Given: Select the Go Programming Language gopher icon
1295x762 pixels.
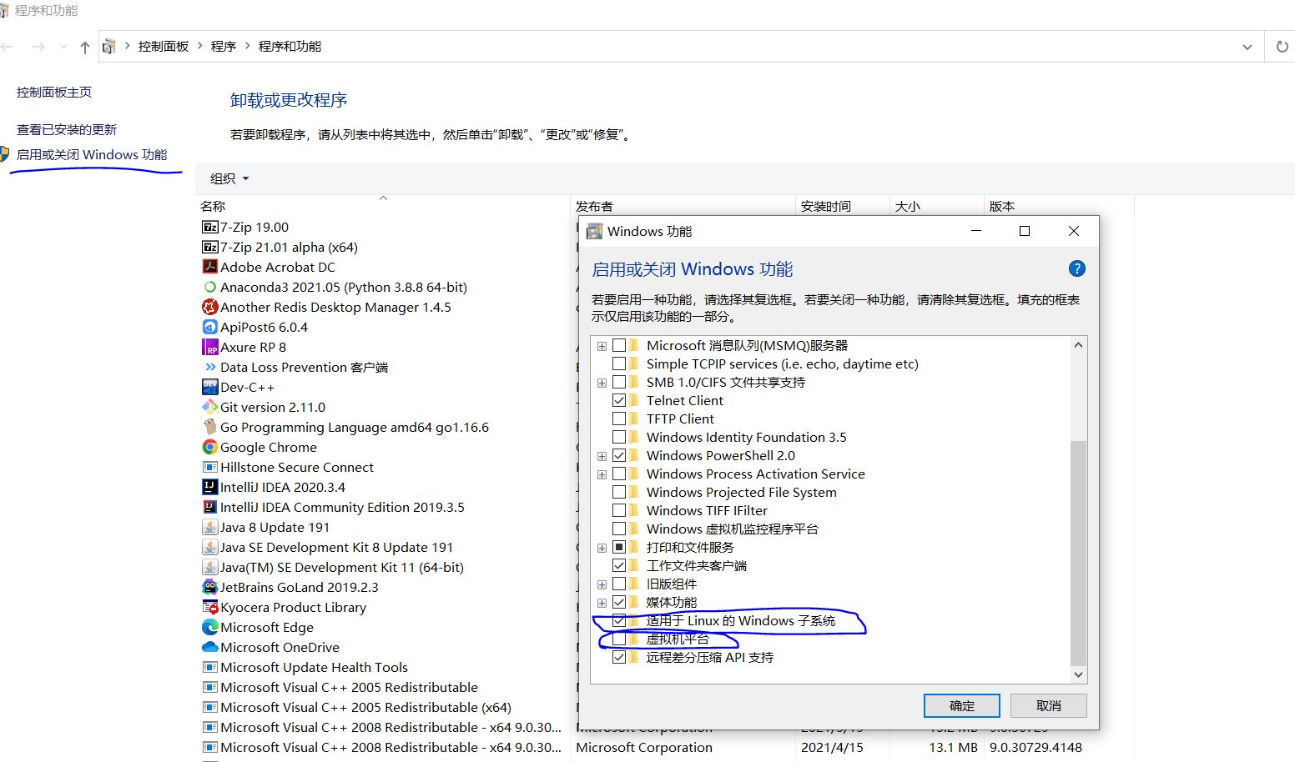Looking at the screenshot, I should coord(210,427).
